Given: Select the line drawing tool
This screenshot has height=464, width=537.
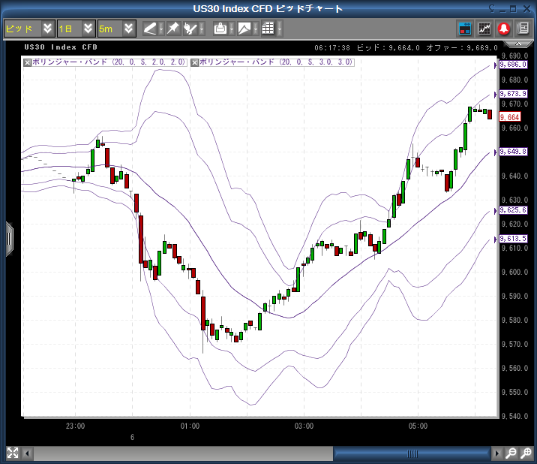Looking at the screenshot, I should coord(150,29).
